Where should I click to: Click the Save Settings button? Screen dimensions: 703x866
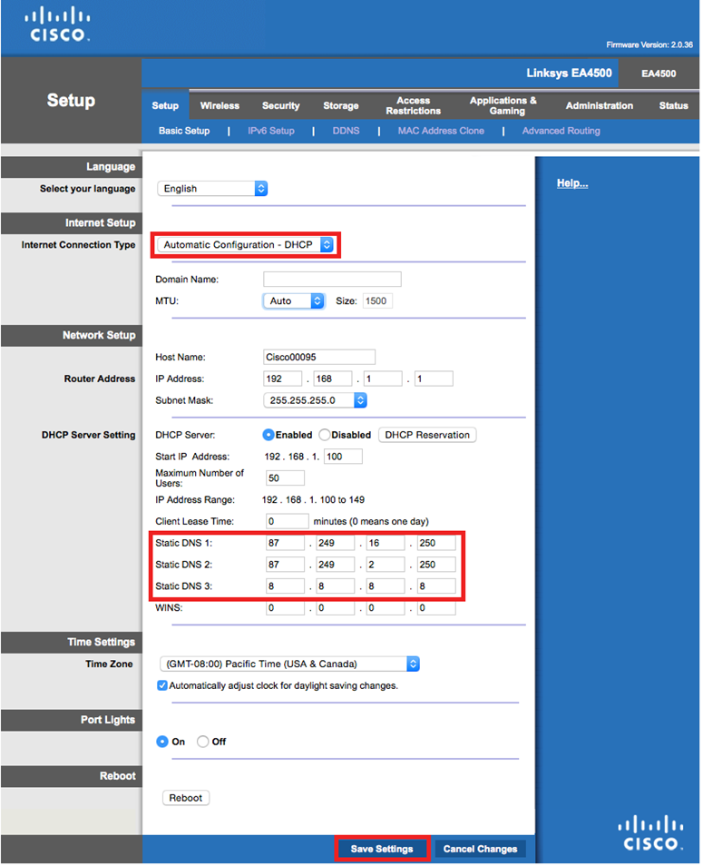[382, 849]
